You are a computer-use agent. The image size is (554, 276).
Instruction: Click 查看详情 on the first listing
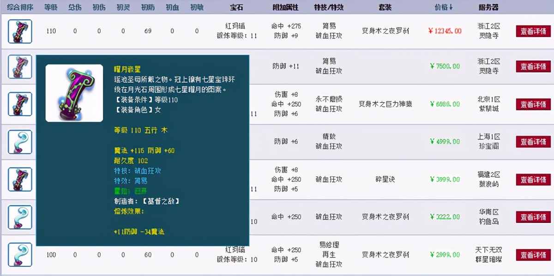[532, 31]
